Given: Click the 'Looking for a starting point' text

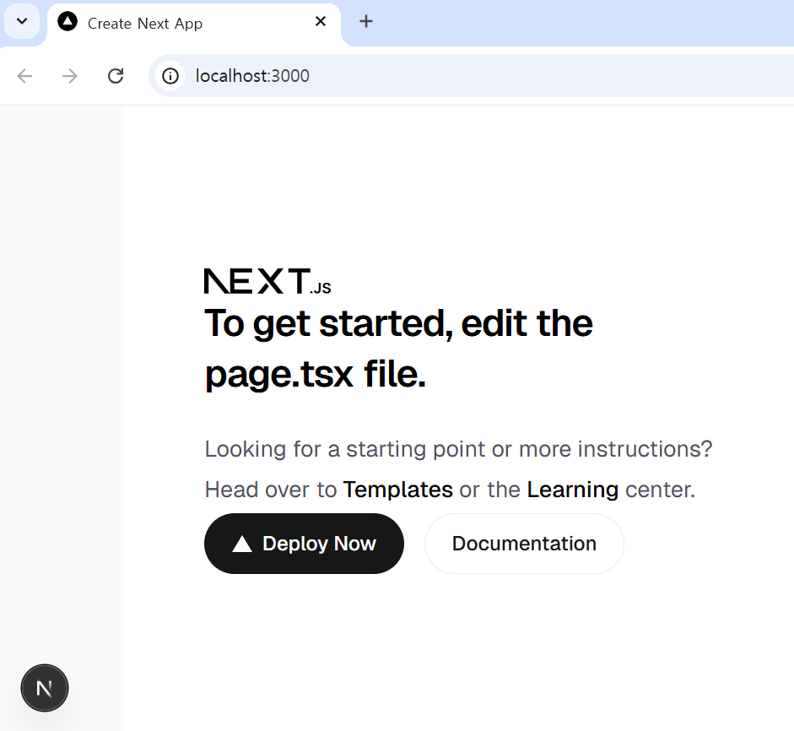Looking at the screenshot, I should (x=458, y=448).
